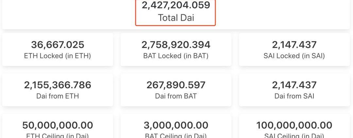The width and height of the screenshot is (353, 138).
Task: Click the SAI Locked (in SAI) label
Action: coord(294,56)
